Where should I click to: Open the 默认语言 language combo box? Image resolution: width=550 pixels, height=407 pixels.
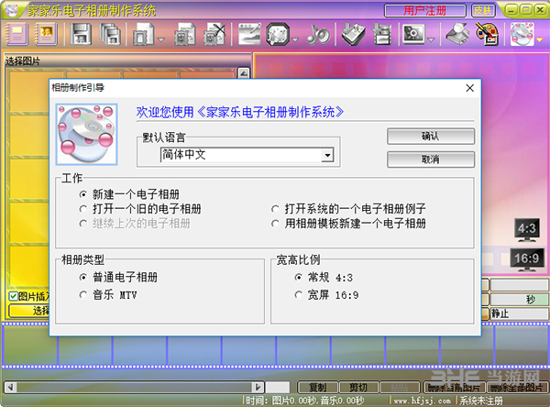pyautogui.click(x=247, y=155)
